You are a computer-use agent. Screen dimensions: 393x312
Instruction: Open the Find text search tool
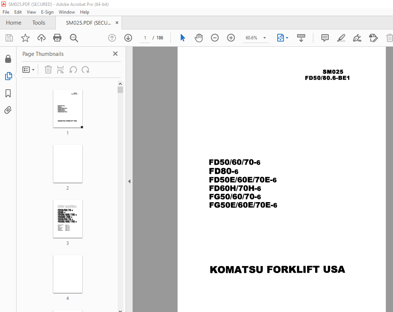pos(74,38)
